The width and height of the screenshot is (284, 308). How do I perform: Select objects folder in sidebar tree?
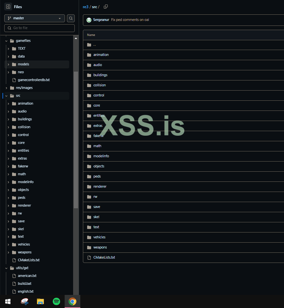coord(23,190)
